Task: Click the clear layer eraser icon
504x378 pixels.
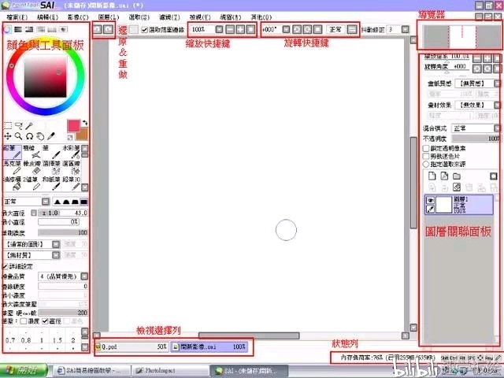Action: (457, 187)
